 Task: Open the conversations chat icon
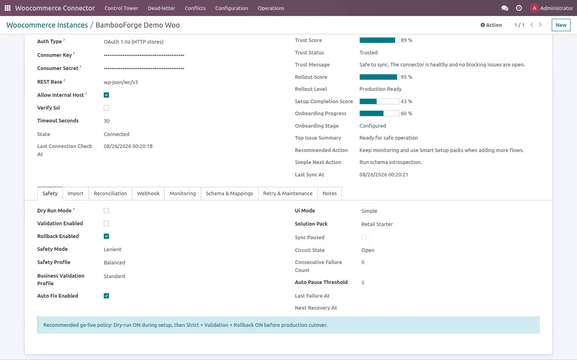point(505,8)
